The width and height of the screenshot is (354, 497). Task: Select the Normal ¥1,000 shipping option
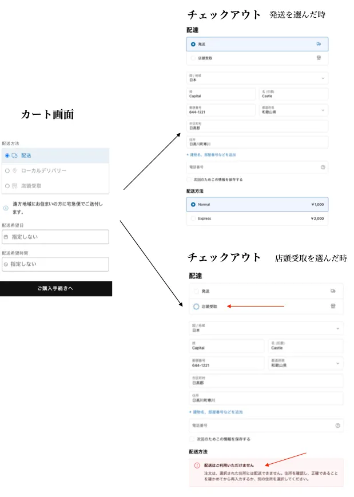[193, 204]
